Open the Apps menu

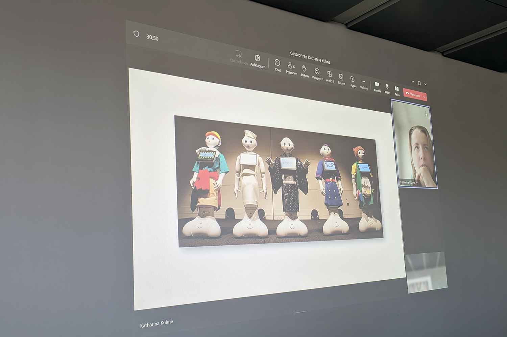(353, 81)
